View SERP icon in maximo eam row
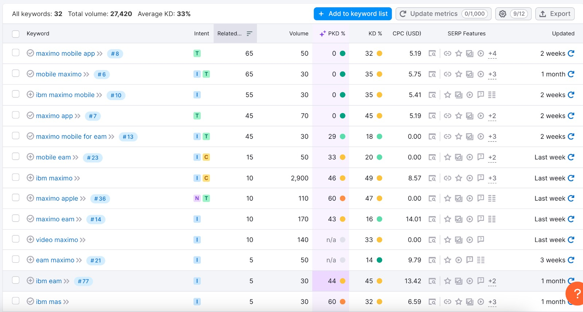Screen dimensions: 583x312 click(x=432, y=219)
